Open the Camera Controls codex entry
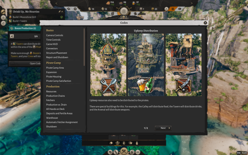 click(55, 35)
